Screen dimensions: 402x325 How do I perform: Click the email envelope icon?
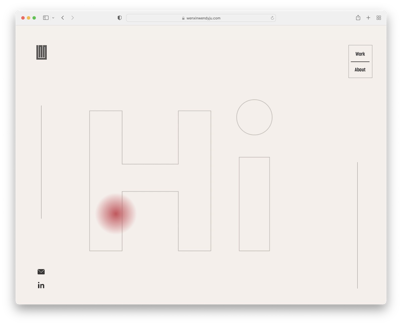click(41, 272)
